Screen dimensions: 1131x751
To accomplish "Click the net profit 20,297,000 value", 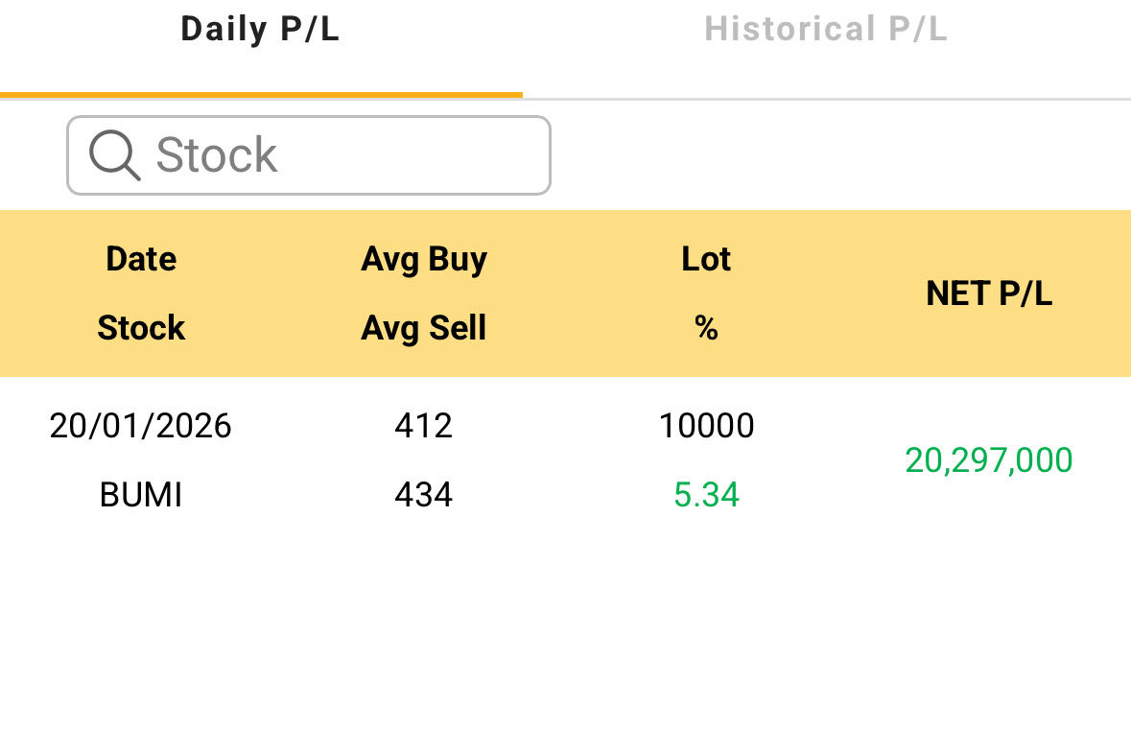I will pyautogui.click(x=989, y=460).
